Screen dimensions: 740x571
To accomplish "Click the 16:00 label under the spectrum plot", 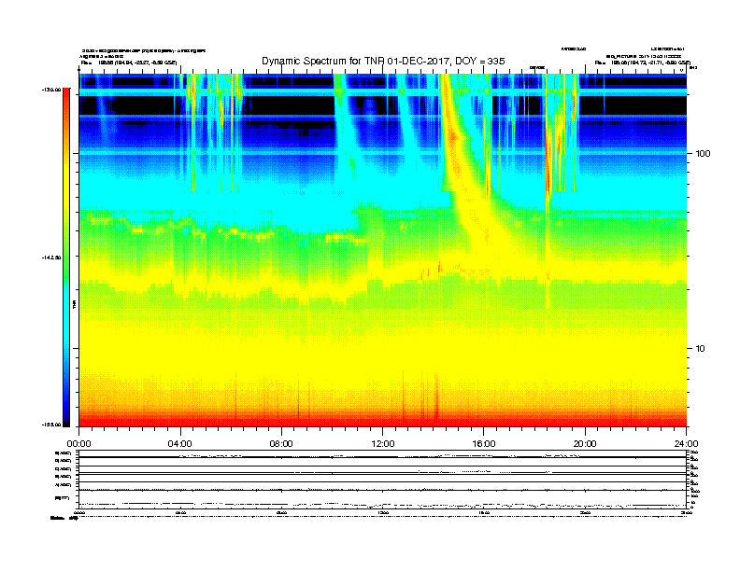I will 484,444.
